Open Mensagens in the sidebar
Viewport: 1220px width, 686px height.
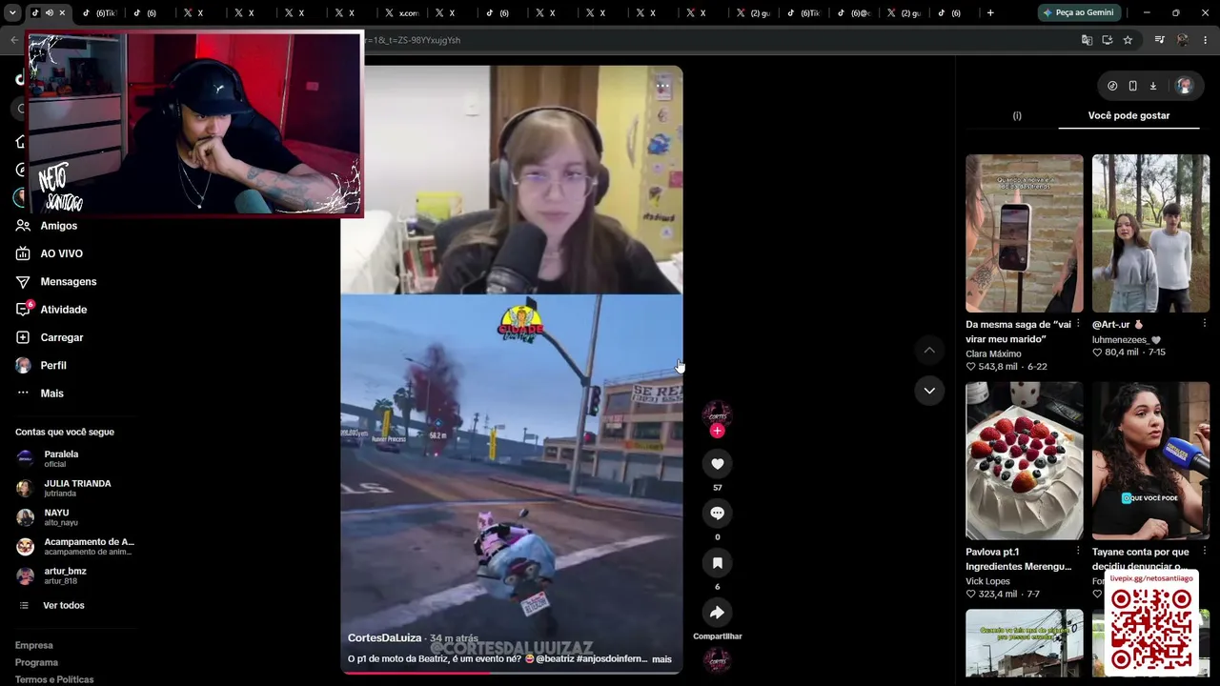click(55, 282)
